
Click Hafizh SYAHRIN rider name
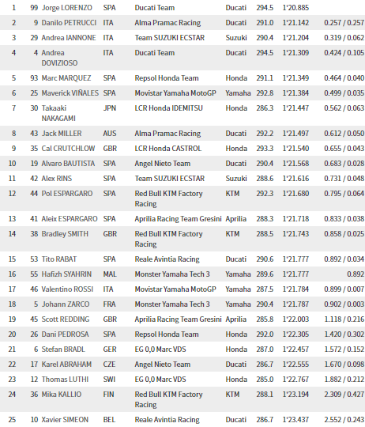pyautogui.click(x=66, y=274)
